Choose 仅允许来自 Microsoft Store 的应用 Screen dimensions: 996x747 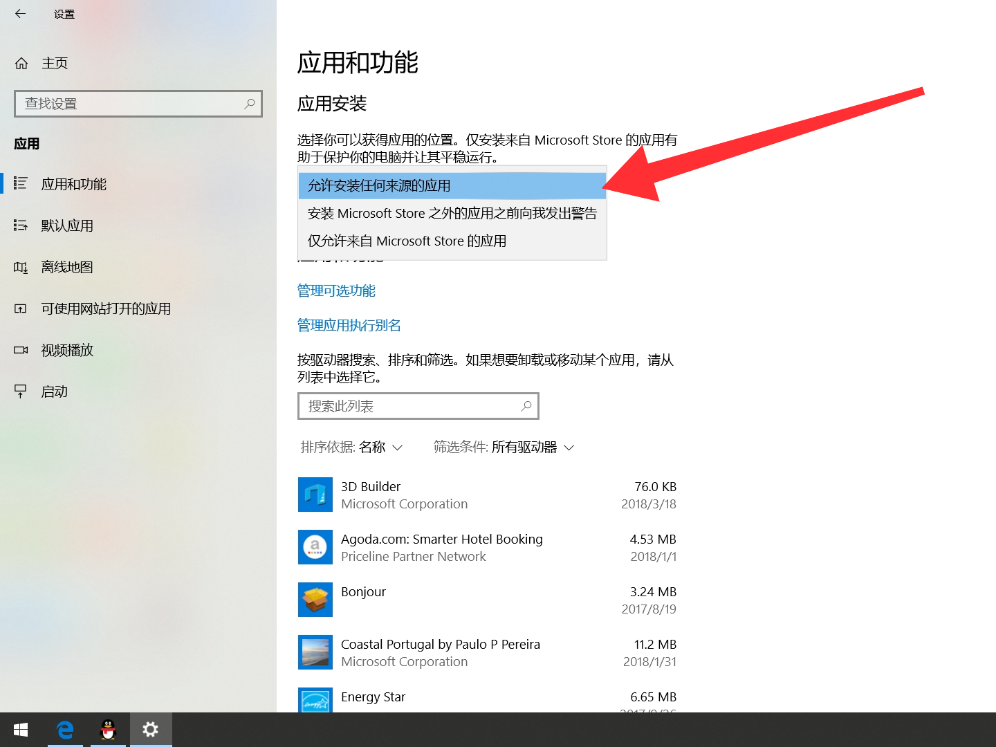[452, 241]
